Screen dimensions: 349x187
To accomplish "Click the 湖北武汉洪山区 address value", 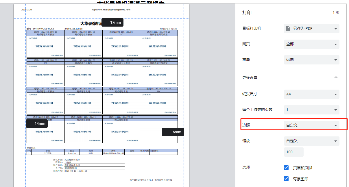I will [x=72, y=165].
